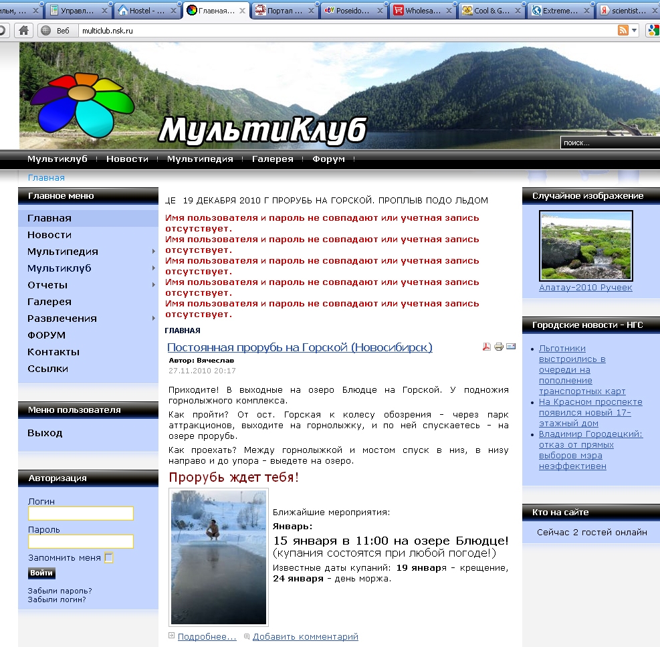Image resolution: width=660 pixels, height=647 pixels.
Task: Click the browser home button
Action: pos(23,30)
